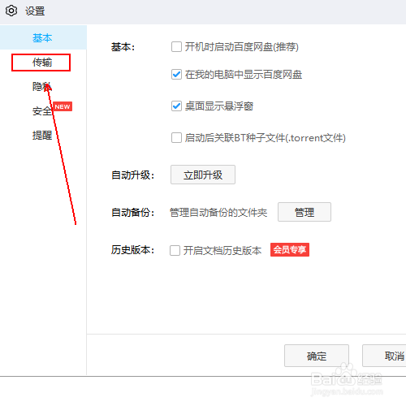
Task: Enable 开机时启动百度网盘 checkbox
Action: pos(176,47)
